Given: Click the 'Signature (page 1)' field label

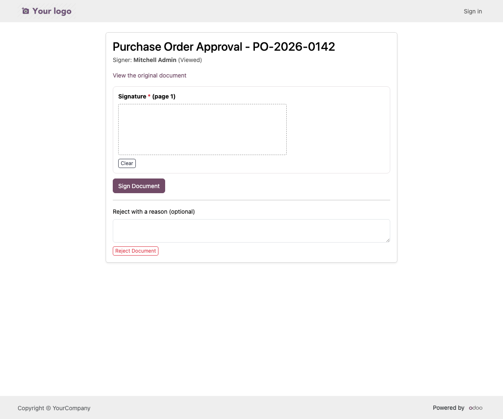Looking at the screenshot, I should click(x=147, y=96).
